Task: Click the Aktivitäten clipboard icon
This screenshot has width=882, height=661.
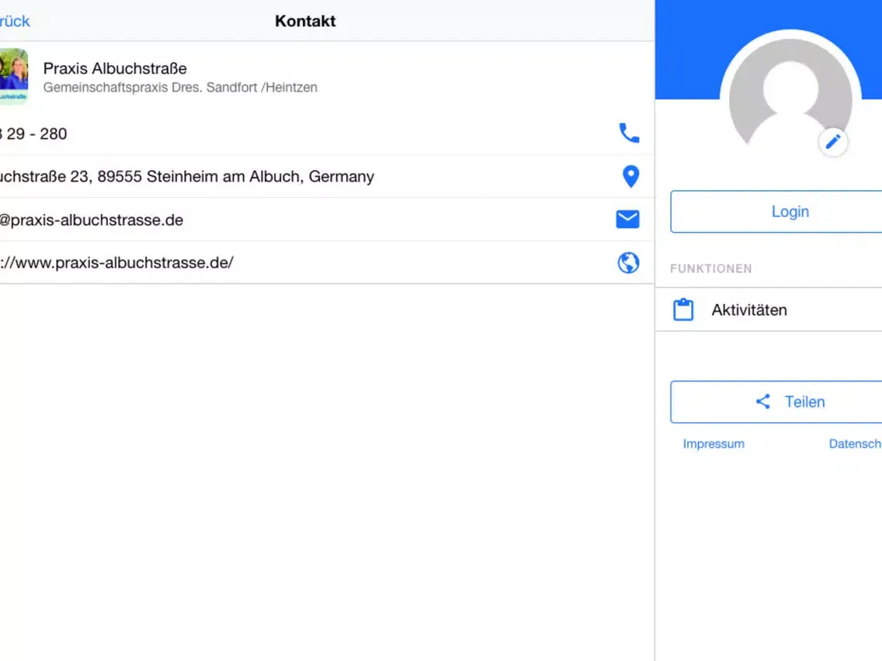Action: pos(683,310)
